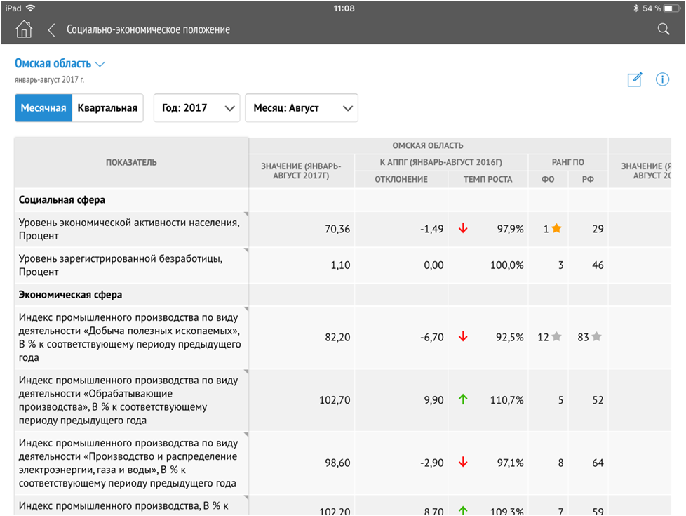Switch to Месячная view
Viewport: 686px width, 516px height.
click(x=43, y=108)
